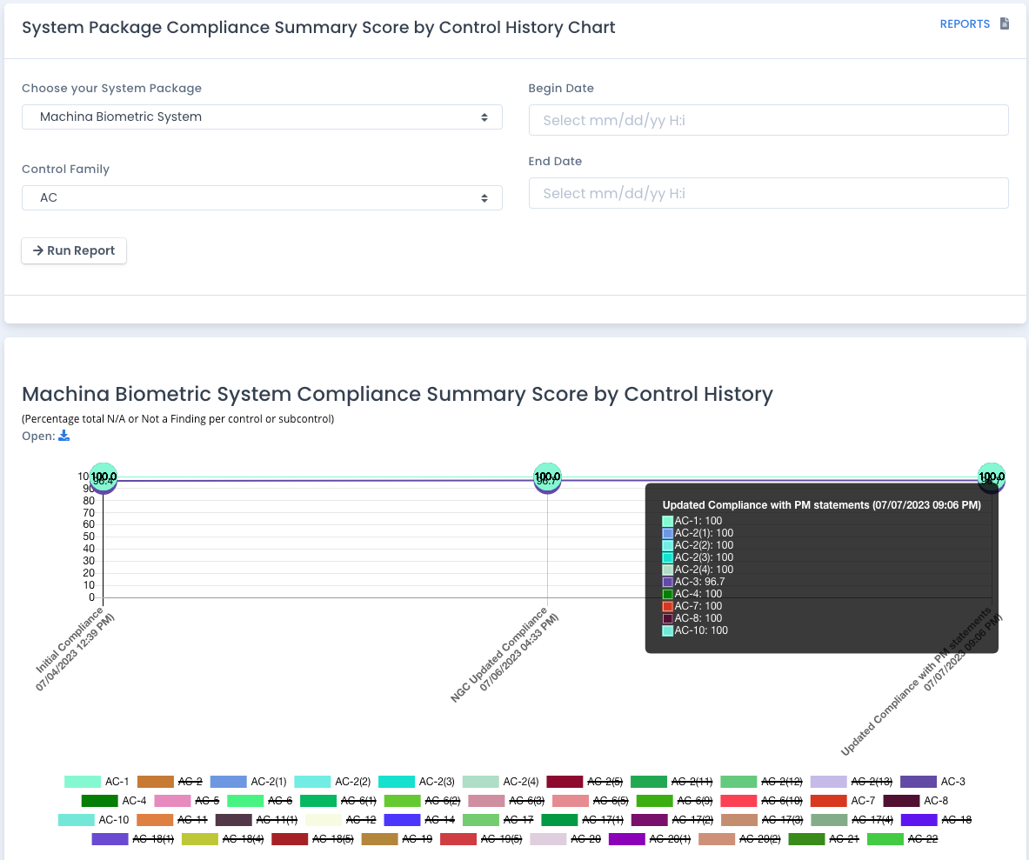Show the AC-12 series

pyautogui.click(x=341, y=819)
